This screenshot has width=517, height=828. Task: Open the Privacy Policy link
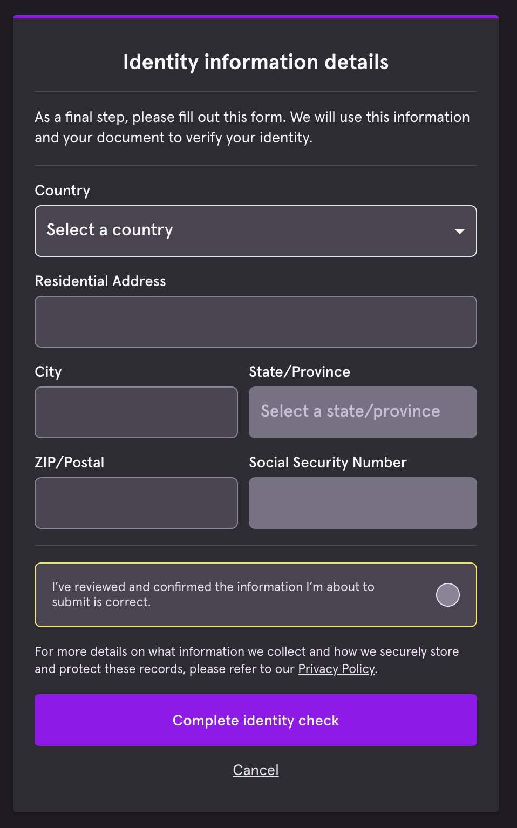336,669
